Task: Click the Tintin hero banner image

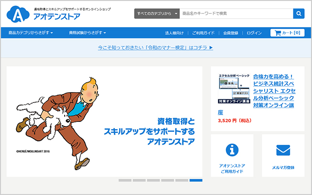Action: tap(104, 121)
